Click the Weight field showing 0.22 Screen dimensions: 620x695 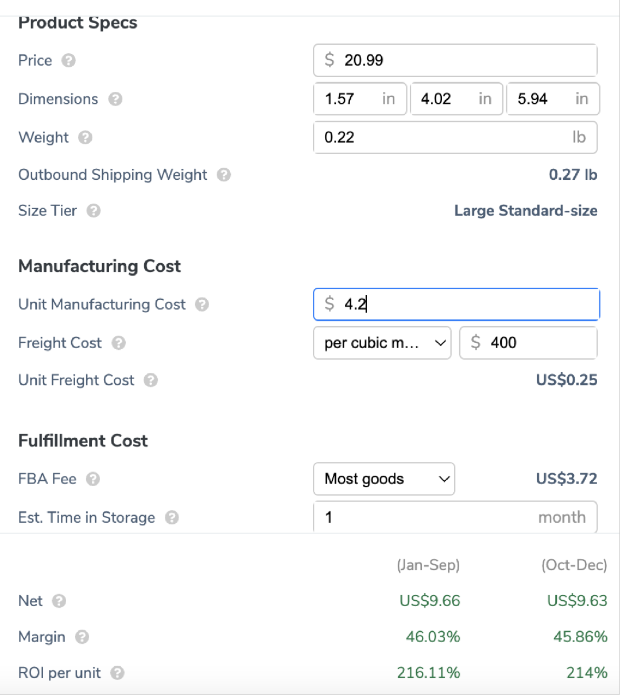(455, 137)
